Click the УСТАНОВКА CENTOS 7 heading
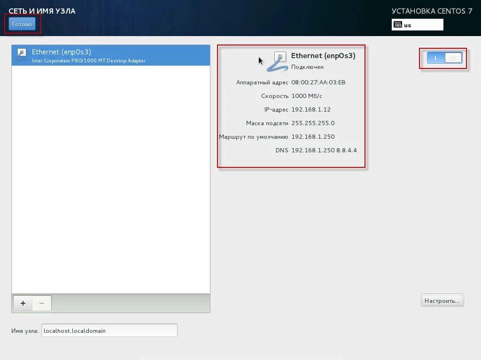The height and width of the screenshot is (360, 481). (432, 11)
